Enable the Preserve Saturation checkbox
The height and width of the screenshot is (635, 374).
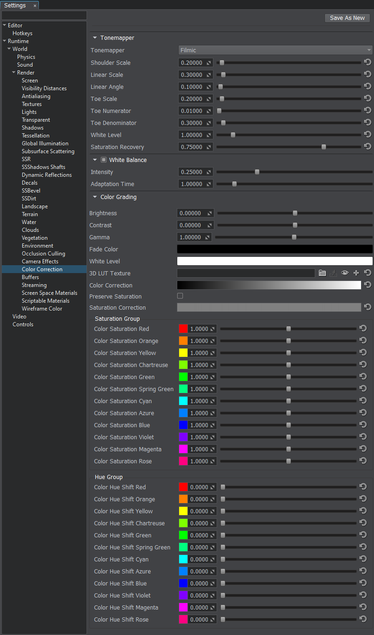click(180, 296)
